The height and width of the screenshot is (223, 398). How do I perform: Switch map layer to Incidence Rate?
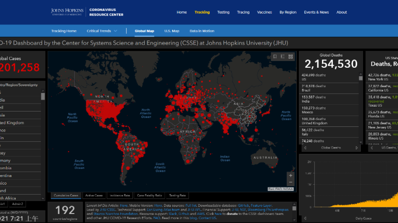119,195
